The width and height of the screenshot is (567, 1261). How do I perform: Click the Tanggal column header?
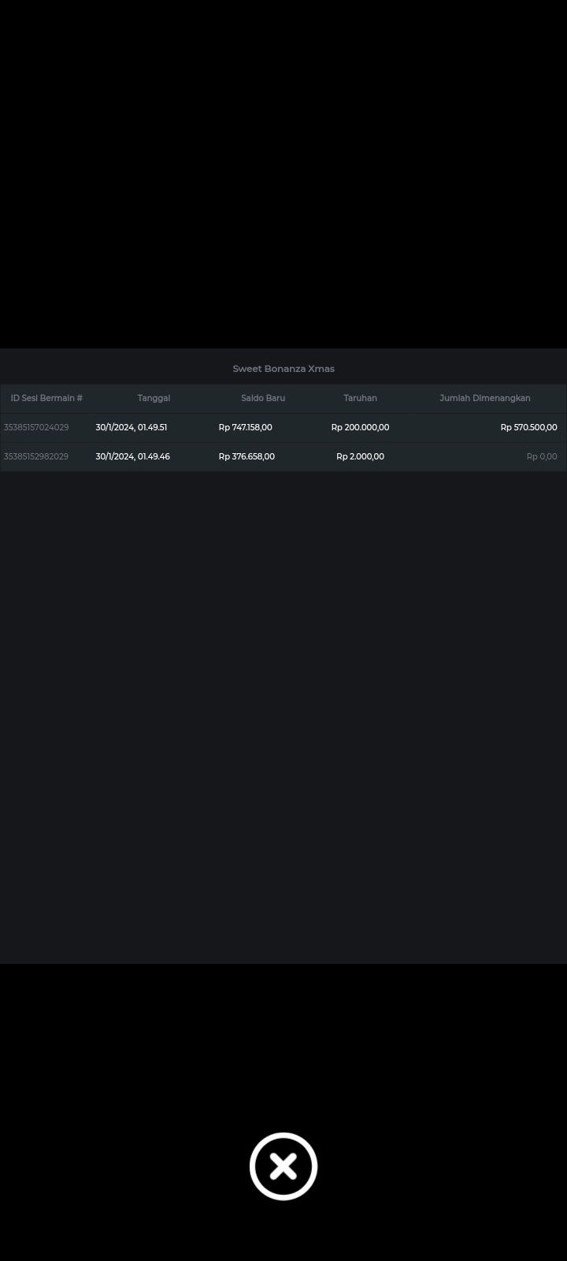click(154, 398)
